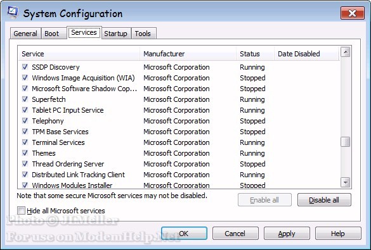Toggle Terminal Services checkbox

pyautogui.click(x=25, y=142)
